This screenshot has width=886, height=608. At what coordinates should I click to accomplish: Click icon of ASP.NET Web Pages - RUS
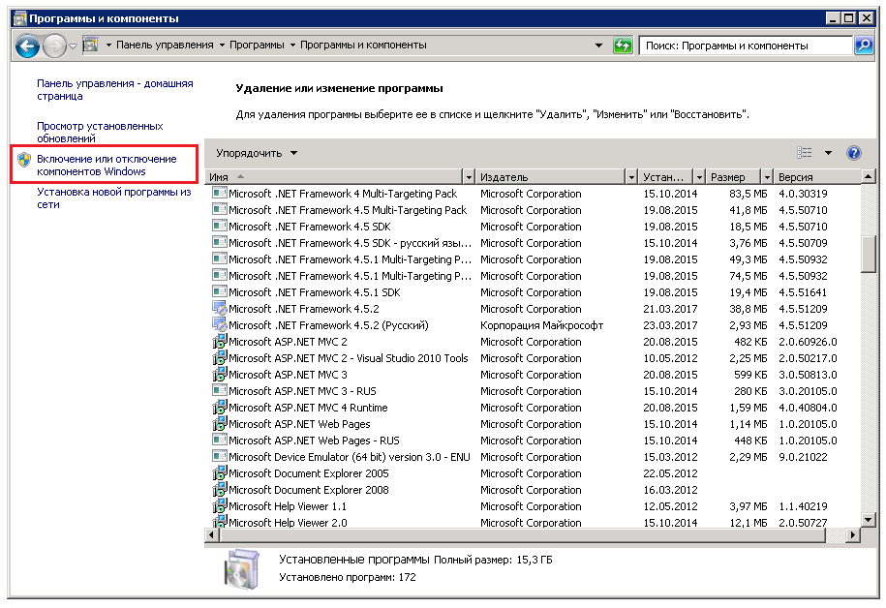point(219,439)
